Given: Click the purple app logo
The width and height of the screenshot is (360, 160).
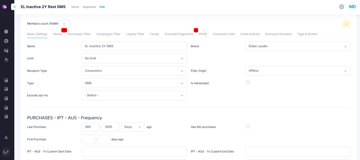Looking at the screenshot, I should 4,7.
